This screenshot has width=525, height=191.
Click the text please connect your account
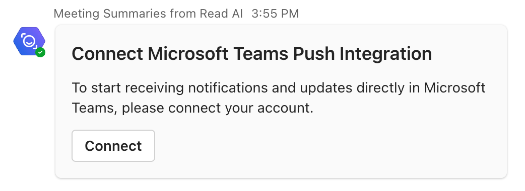point(217,109)
